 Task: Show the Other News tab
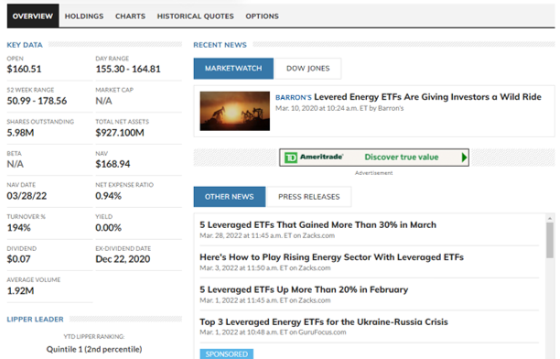coord(230,197)
